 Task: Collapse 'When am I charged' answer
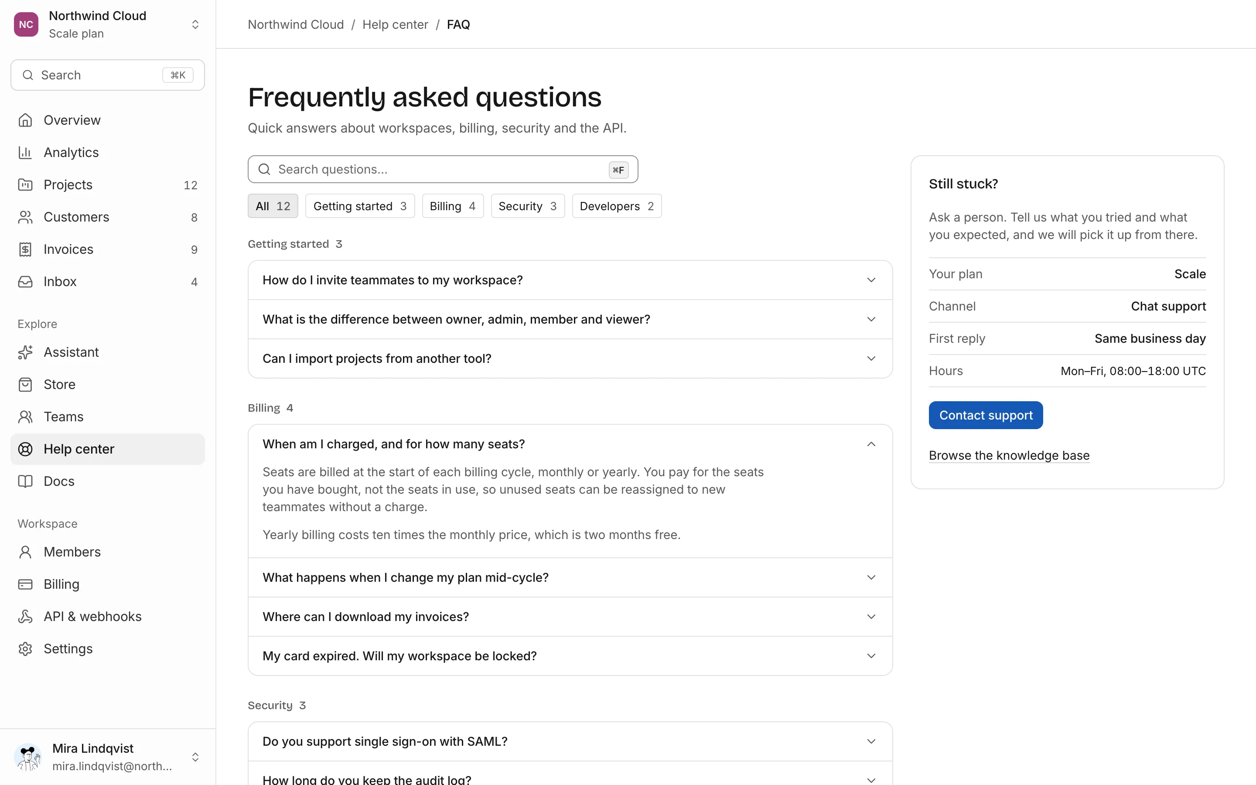(570, 444)
